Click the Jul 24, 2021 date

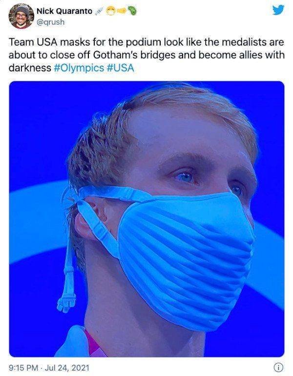pos(67,368)
